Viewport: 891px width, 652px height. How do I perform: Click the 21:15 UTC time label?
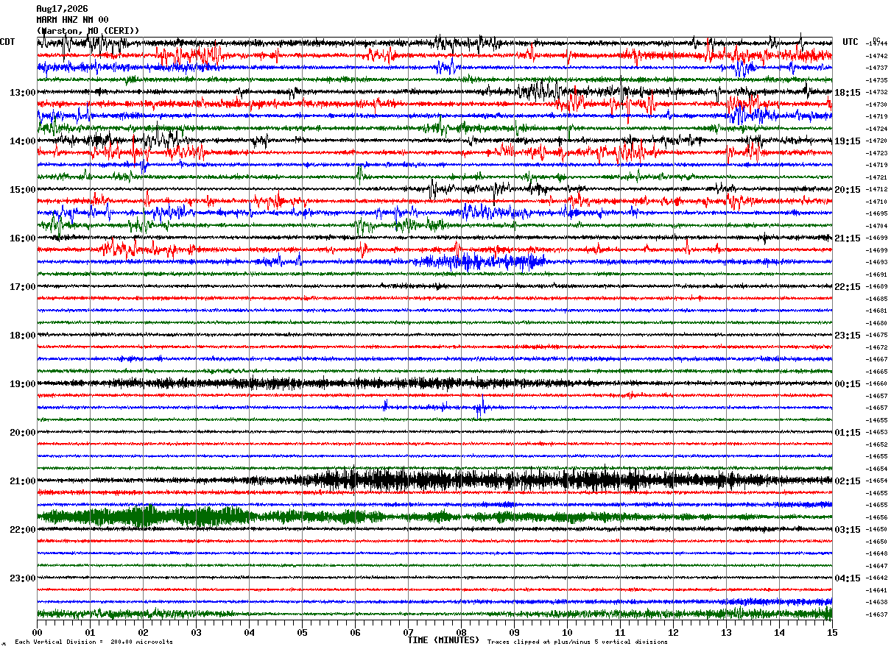pos(848,238)
